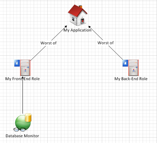Viewport: 157px width, 143px height.
Task: Select the 'My Application' label
Action: click(77, 30)
